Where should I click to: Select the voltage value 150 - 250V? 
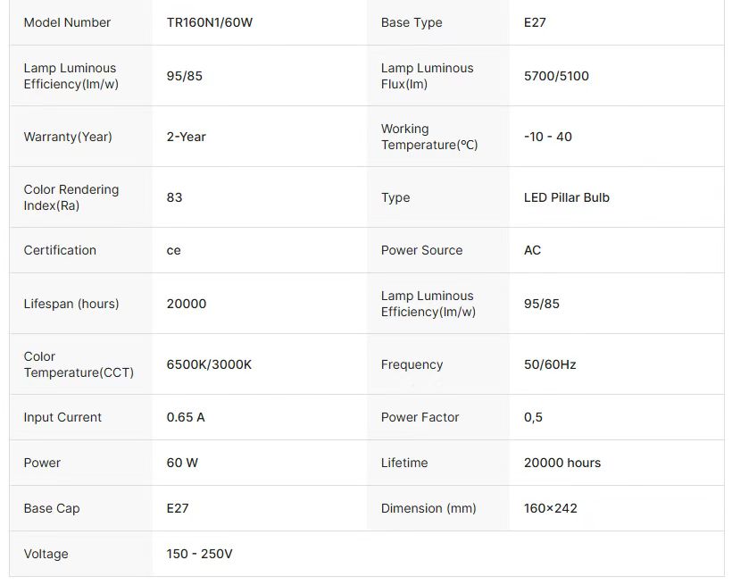click(x=199, y=554)
